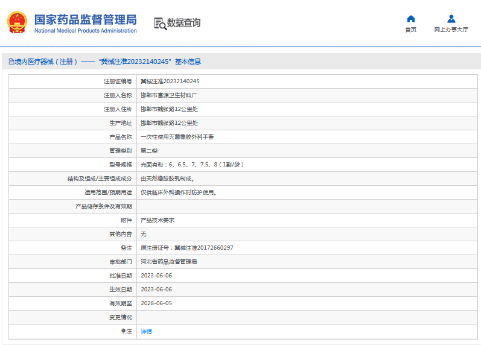The image size is (481, 345).
Task: Click the expiry date 2028-06-05
Action: pos(156,303)
